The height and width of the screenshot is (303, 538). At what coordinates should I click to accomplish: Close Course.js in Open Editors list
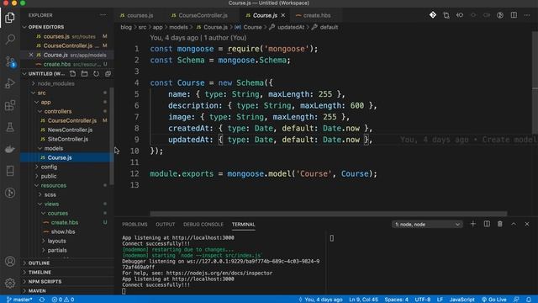pos(31,55)
